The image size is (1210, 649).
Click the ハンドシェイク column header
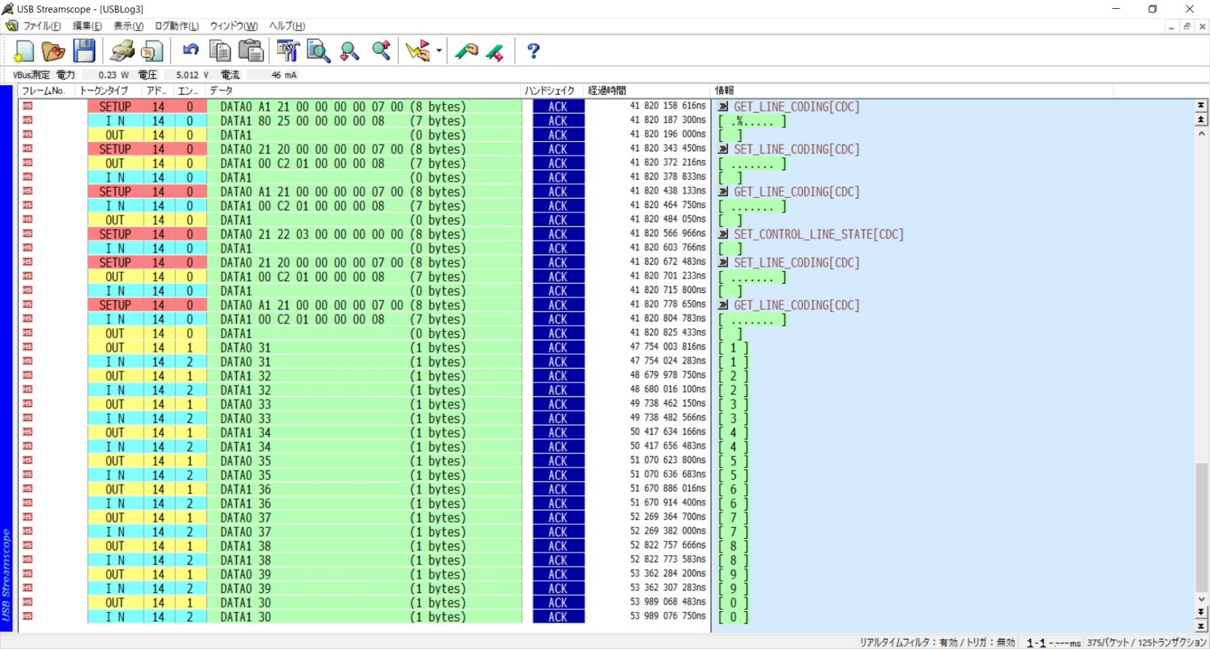(552, 90)
